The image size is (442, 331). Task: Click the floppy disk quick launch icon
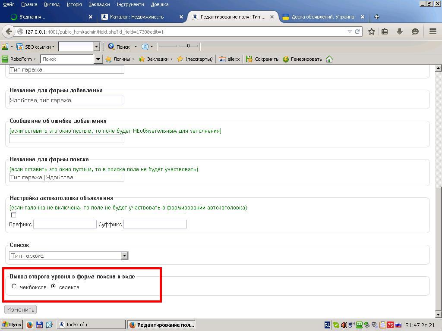point(39,325)
